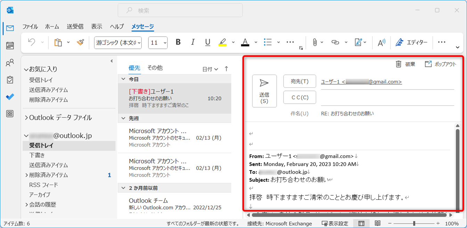Toggle italic text formatting
This screenshot has height=228, width=467.
[x=193, y=42]
